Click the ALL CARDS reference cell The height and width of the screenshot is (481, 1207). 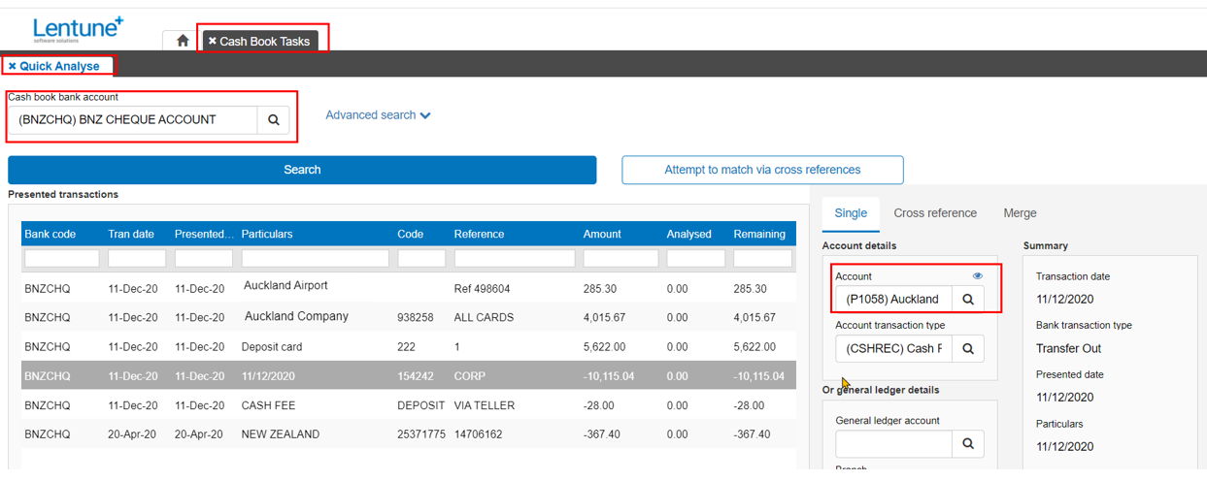[484, 317]
